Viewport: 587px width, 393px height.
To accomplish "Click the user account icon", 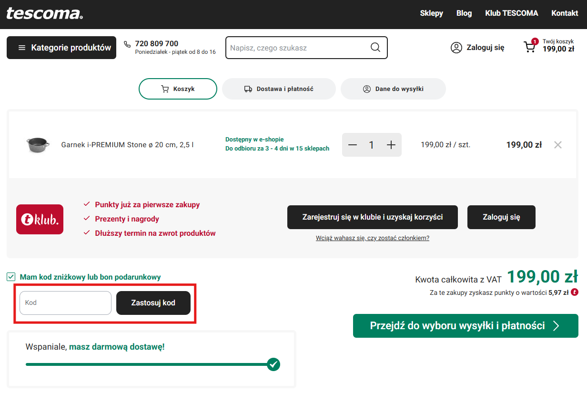I will point(456,48).
